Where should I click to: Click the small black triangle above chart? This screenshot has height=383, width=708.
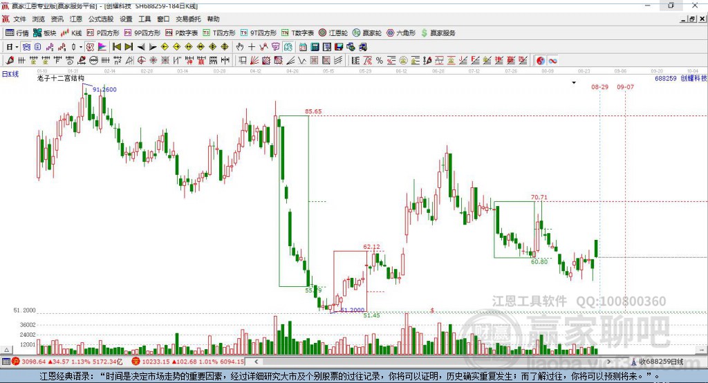pos(574,83)
